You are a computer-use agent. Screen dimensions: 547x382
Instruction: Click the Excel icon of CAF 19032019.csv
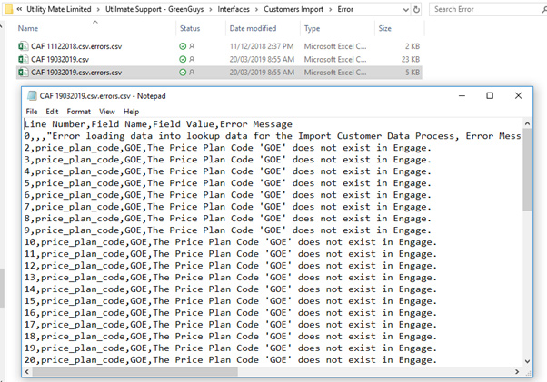tap(23, 59)
